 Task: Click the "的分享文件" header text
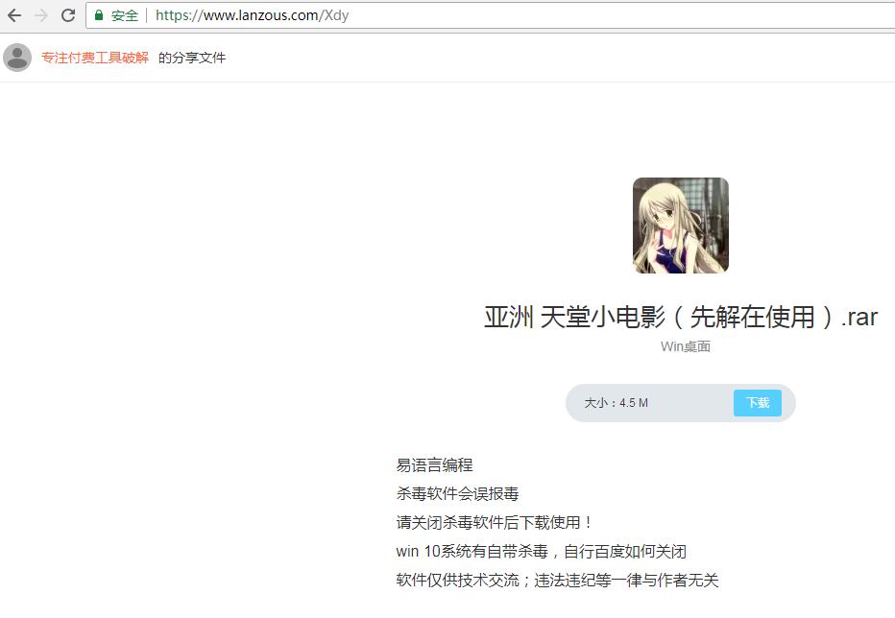pos(193,57)
